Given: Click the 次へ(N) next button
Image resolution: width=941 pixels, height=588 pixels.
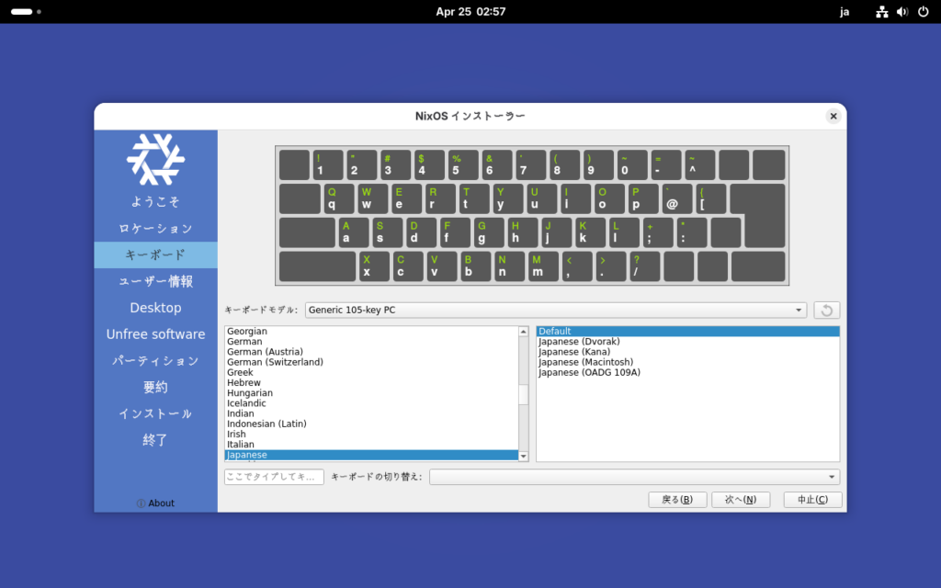Looking at the screenshot, I should coord(740,500).
